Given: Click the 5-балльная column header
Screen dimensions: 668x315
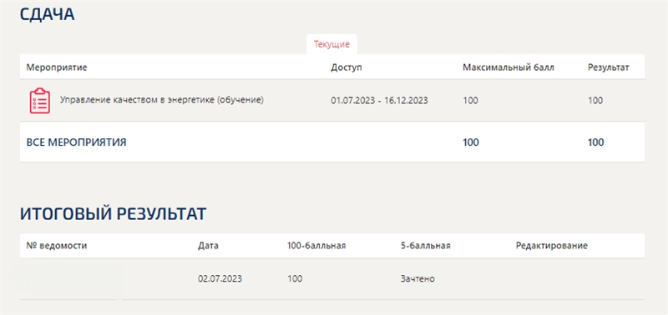Looking at the screenshot, I should [x=426, y=246].
